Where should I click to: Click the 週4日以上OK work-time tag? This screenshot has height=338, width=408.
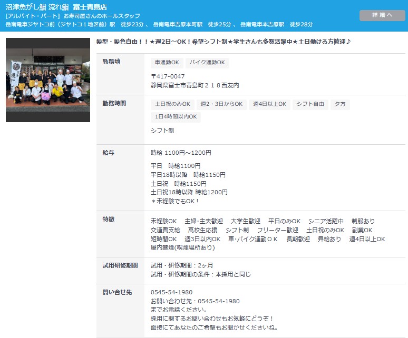pos(269,104)
